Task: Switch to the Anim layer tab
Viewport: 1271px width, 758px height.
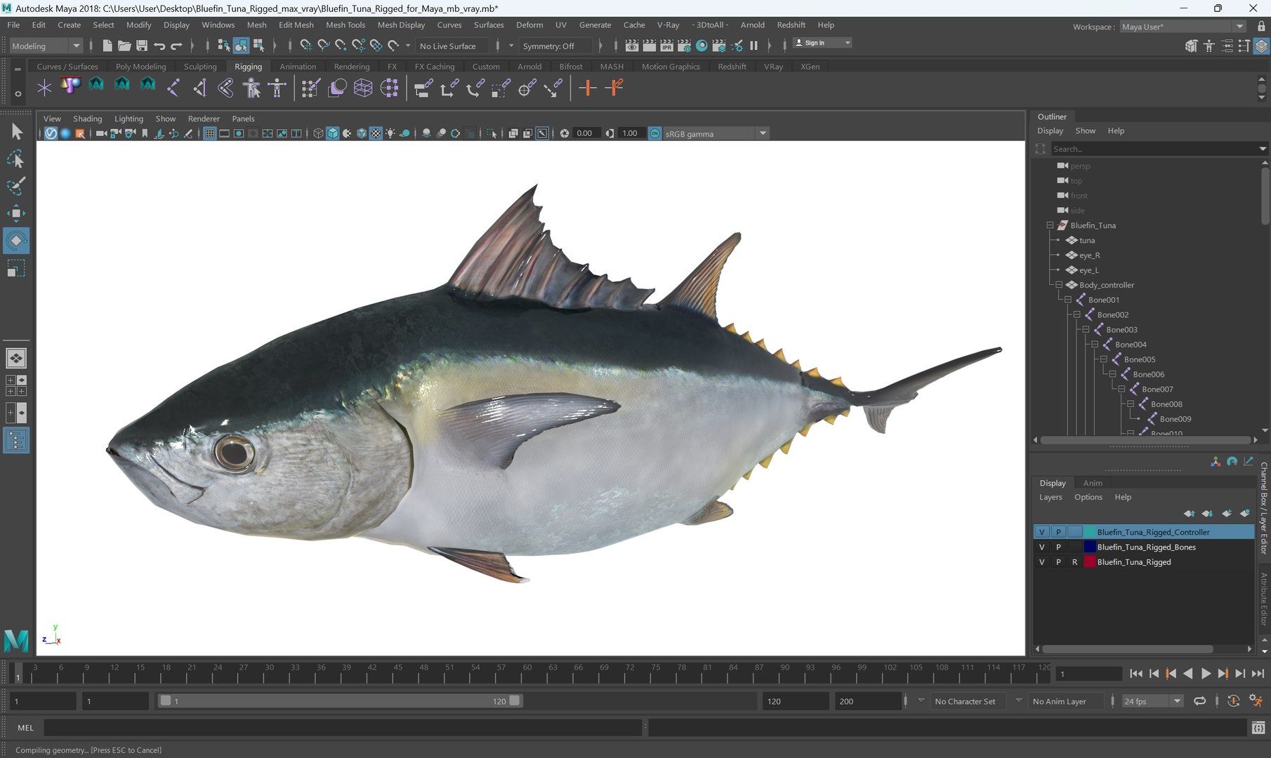Action: pyautogui.click(x=1093, y=483)
